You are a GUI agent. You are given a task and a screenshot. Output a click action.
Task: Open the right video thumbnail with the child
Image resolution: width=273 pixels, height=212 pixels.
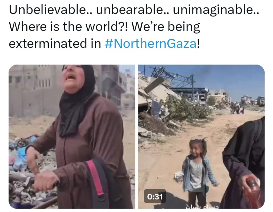[x=201, y=136]
